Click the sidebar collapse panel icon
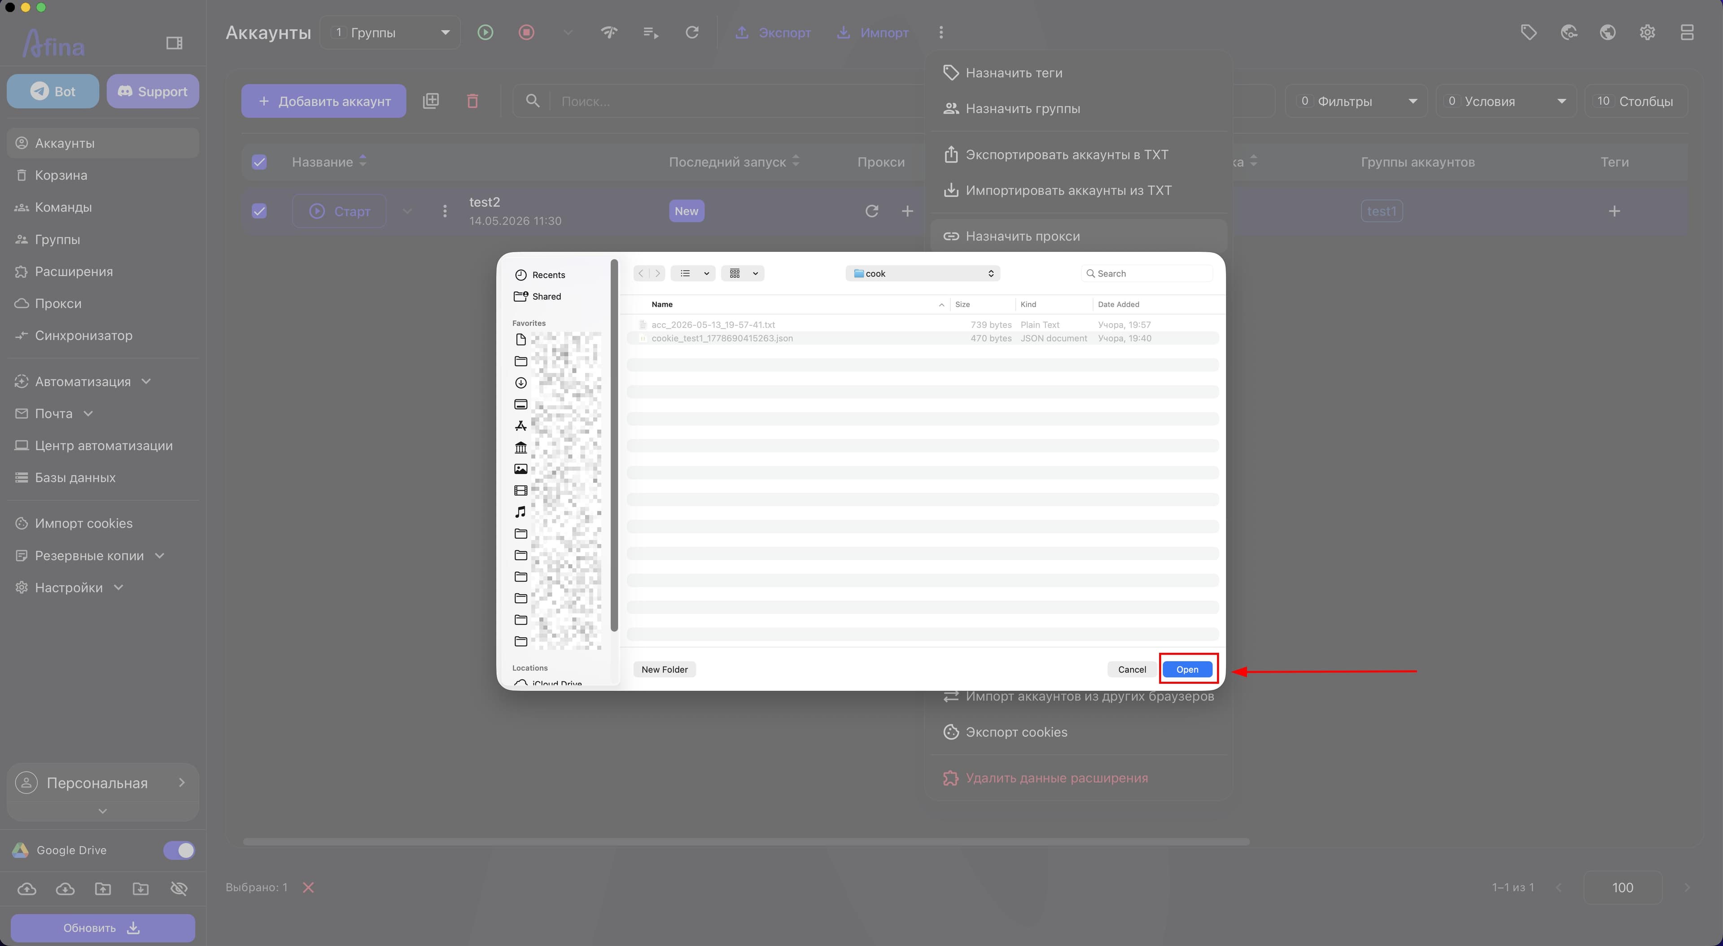Viewport: 1723px width, 946px height. tap(174, 43)
